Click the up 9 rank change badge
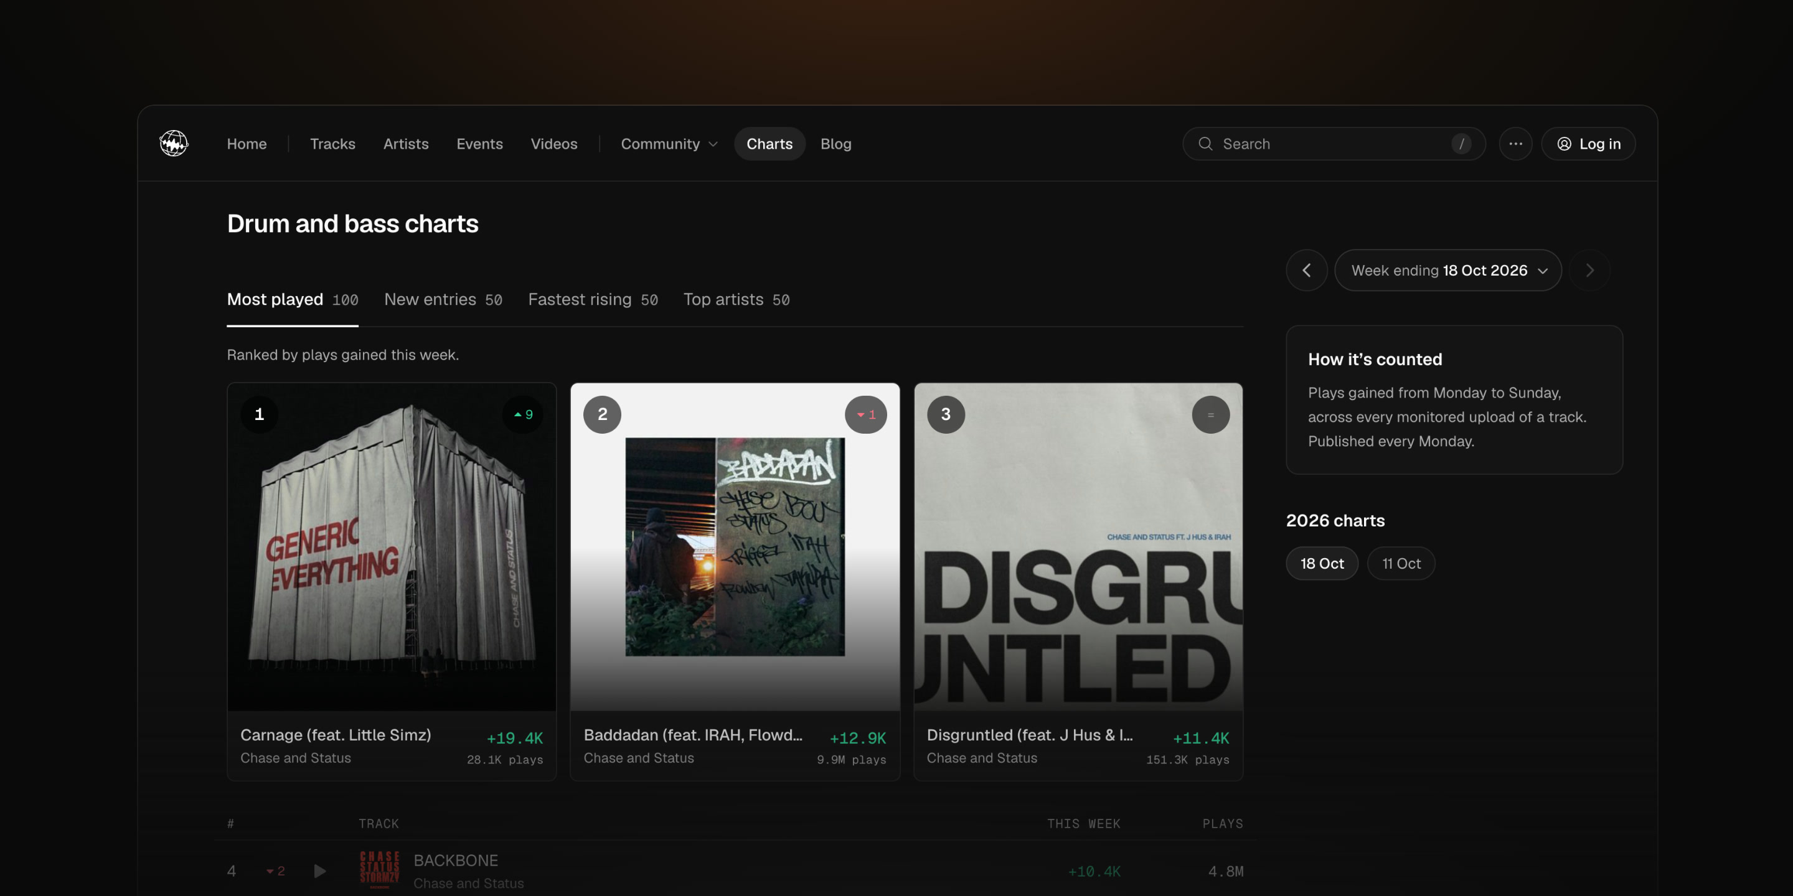Screen dimensions: 1793x896 pyautogui.click(x=523, y=414)
